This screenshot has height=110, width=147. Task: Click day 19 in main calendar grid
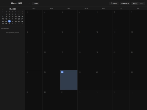click(x=103, y=60)
